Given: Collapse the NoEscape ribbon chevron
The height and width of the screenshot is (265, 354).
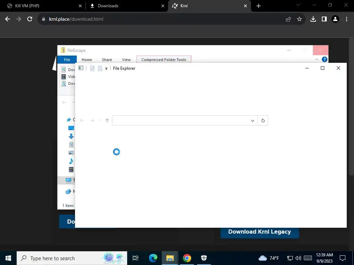Looking at the screenshot, I should pos(317,59).
